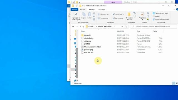Select the LICENSE file
This screenshot has height=100, width=178.
coord(87,44)
